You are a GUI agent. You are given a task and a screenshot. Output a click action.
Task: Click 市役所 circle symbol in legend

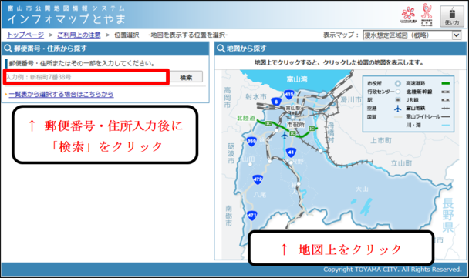pyautogui.click(x=397, y=84)
